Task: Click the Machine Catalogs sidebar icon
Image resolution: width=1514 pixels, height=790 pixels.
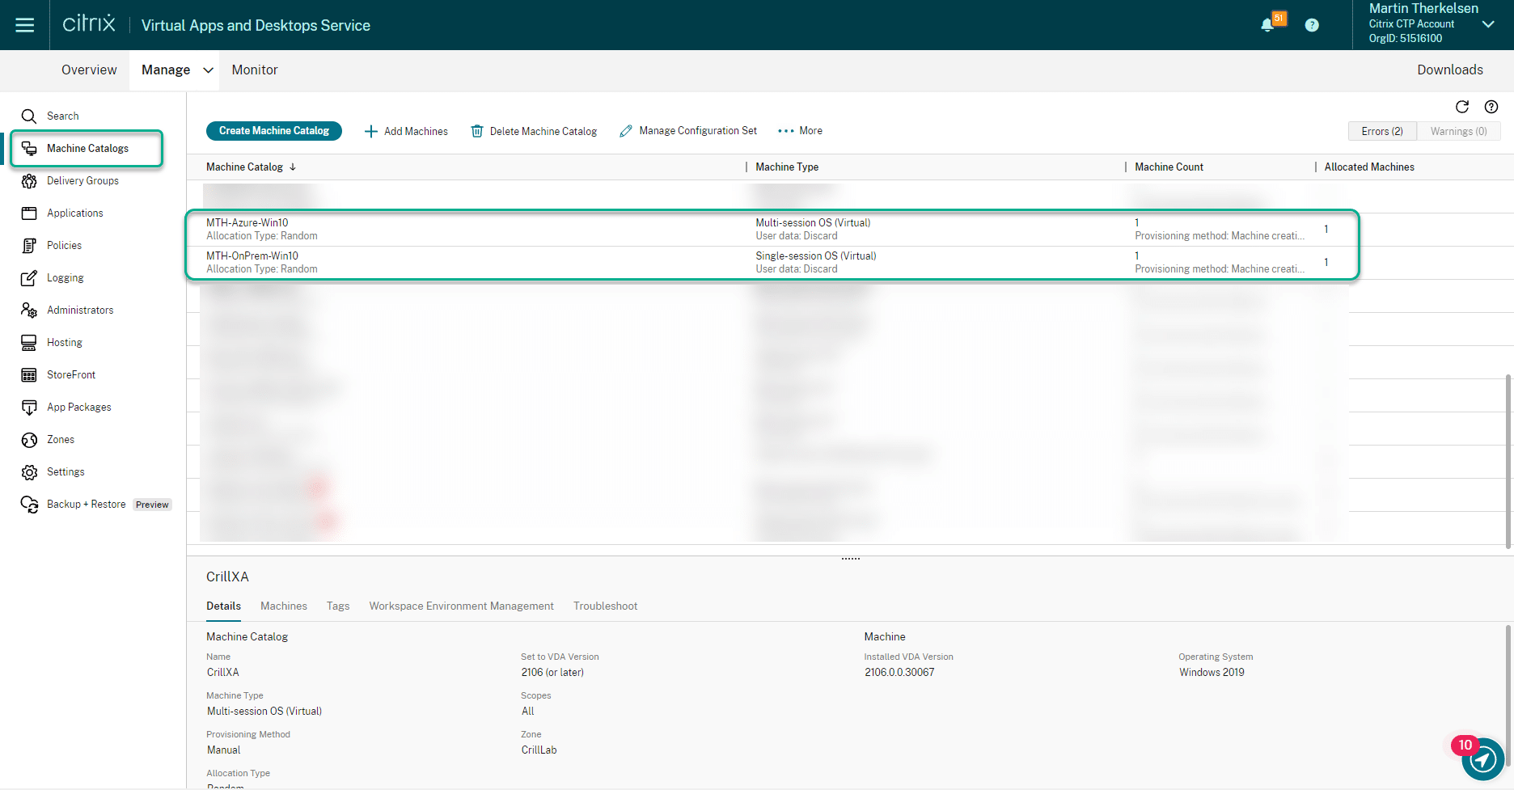Action: point(29,149)
